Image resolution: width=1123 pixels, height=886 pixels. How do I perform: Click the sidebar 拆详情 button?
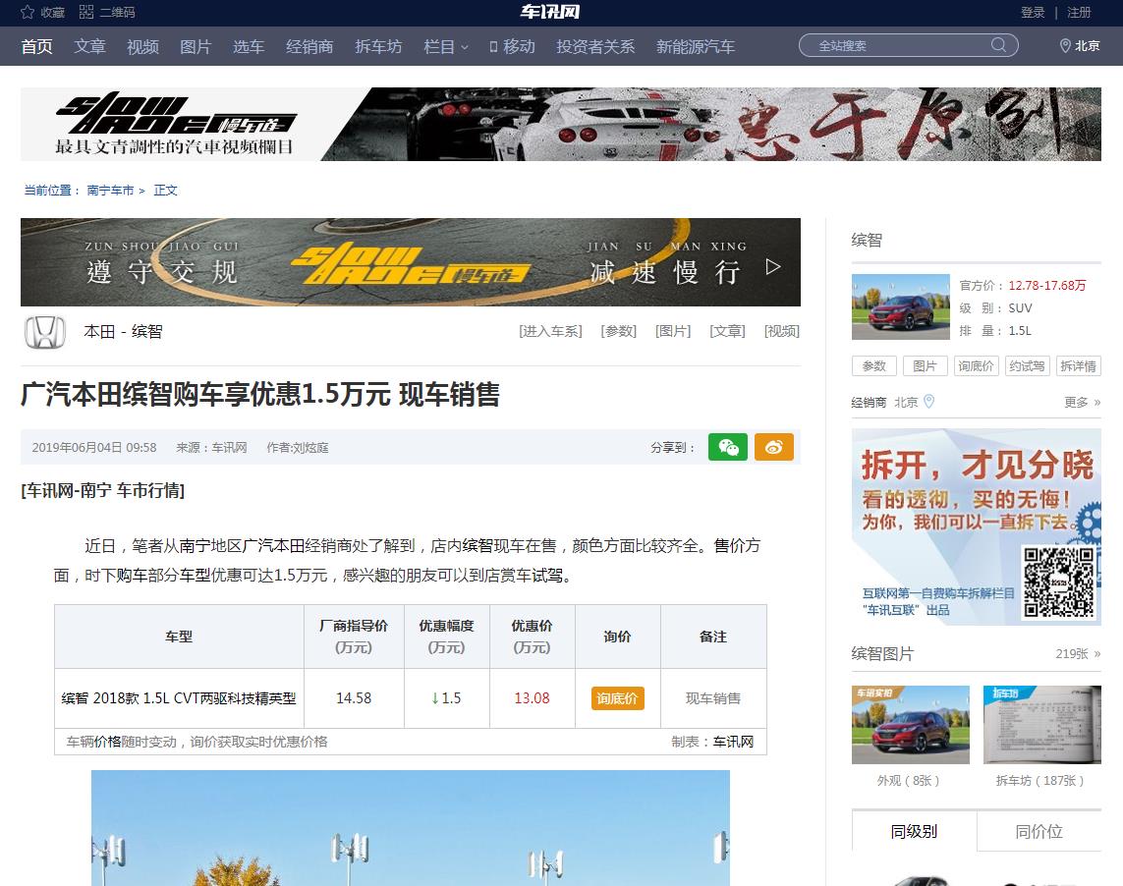point(1079,366)
